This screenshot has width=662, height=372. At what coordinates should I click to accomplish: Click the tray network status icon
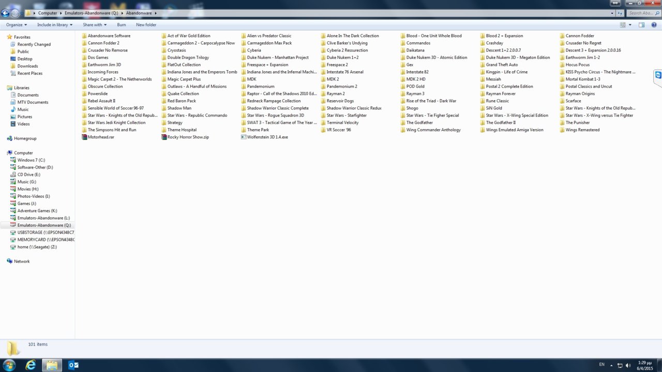620,365
